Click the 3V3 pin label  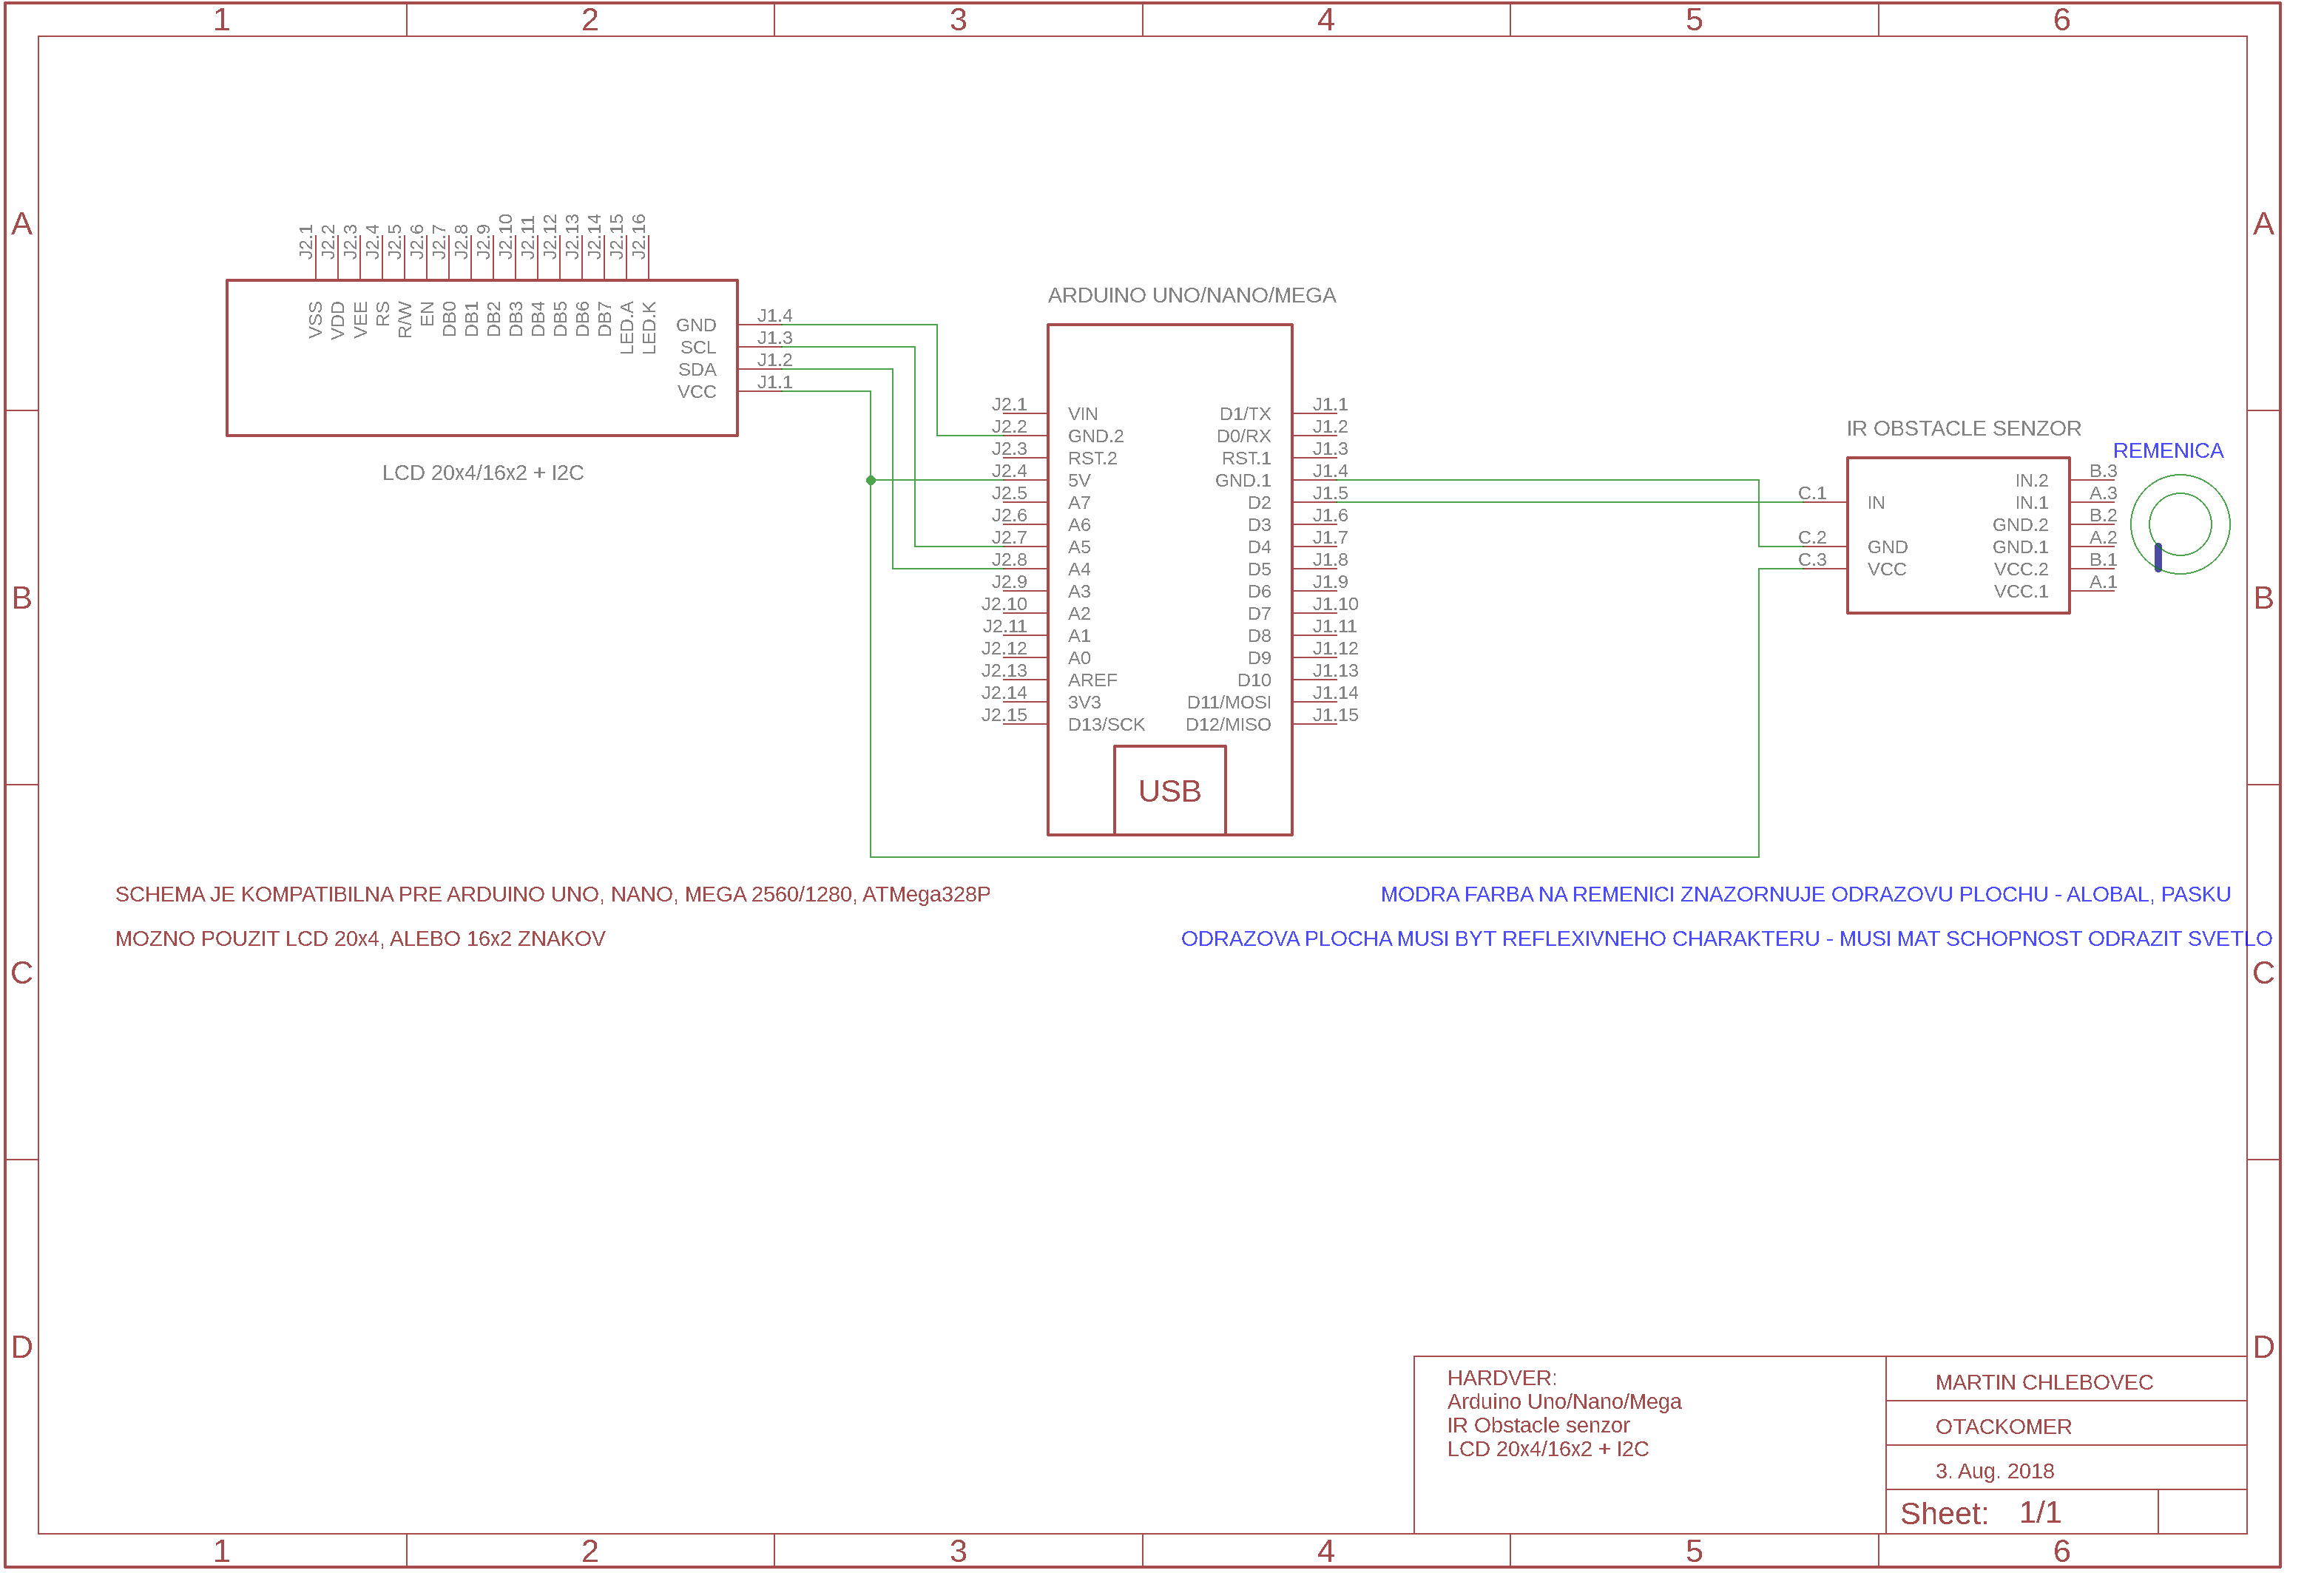1084,701
